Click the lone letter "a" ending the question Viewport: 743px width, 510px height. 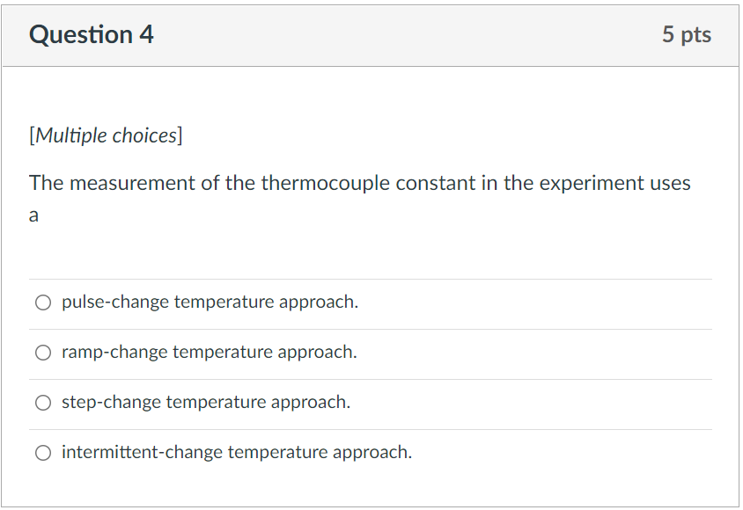coord(33,216)
